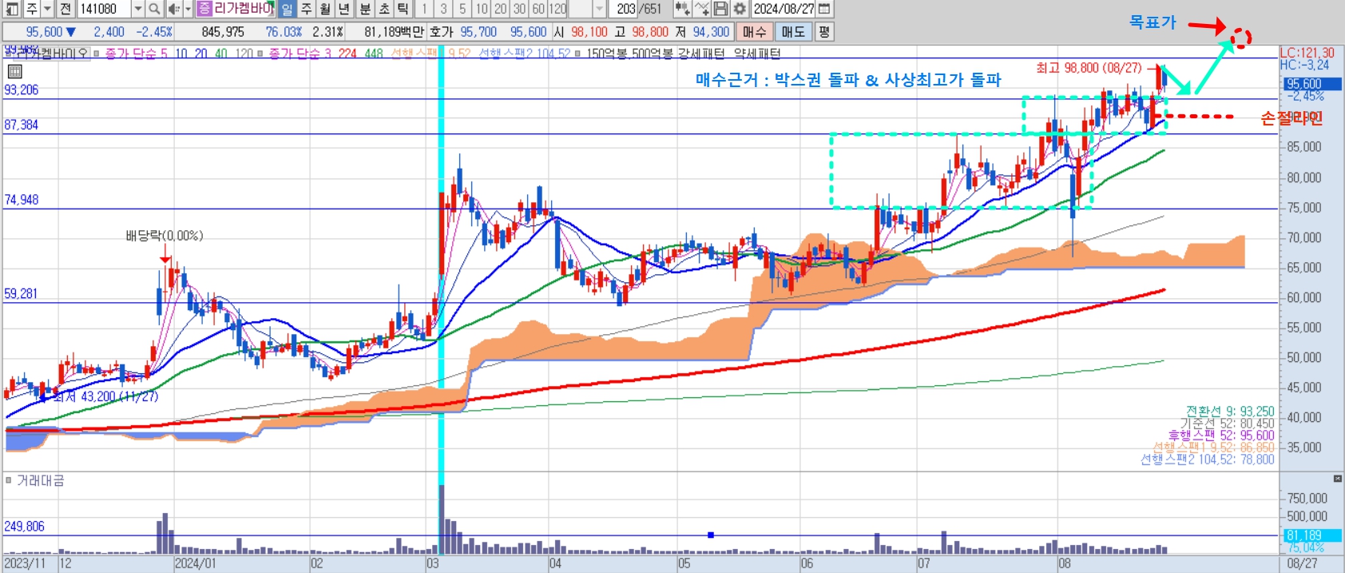Choose the 5 interval button
The width and height of the screenshot is (1345, 573).
462,9
